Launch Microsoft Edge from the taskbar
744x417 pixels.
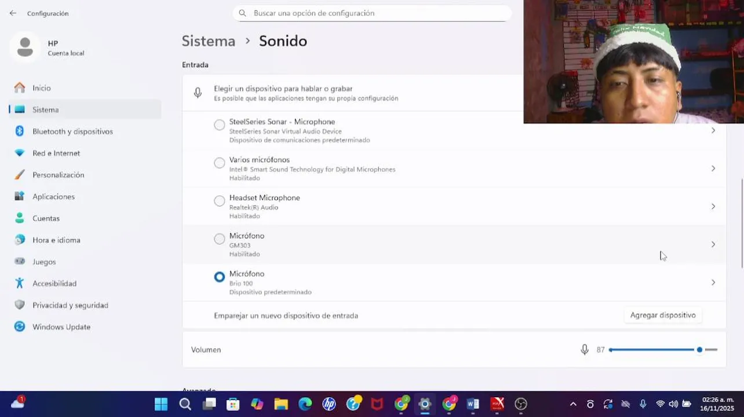click(x=305, y=404)
